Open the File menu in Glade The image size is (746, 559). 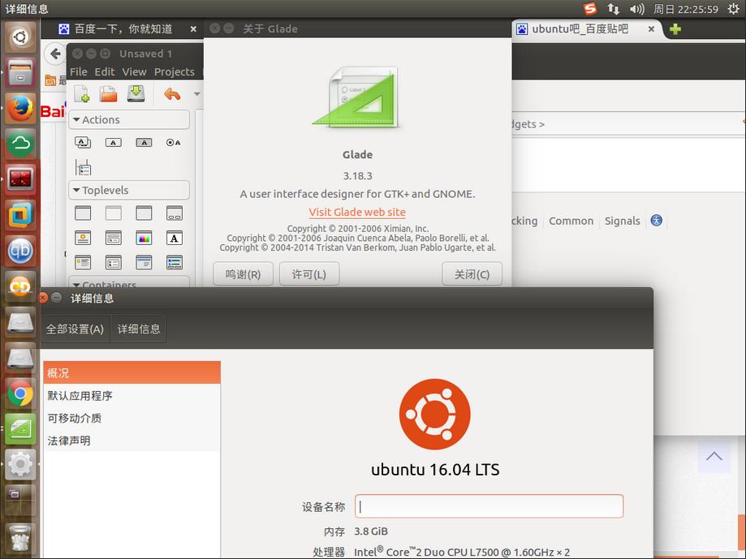pos(79,71)
